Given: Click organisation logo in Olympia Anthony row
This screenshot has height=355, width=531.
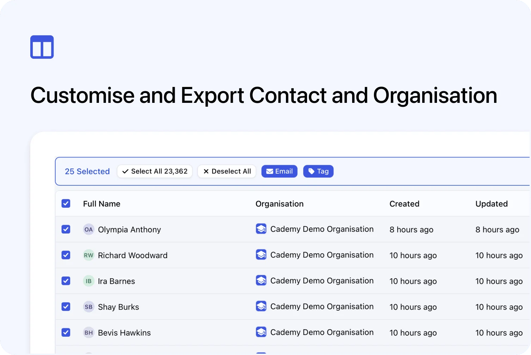Looking at the screenshot, I should pyautogui.click(x=261, y=229).
